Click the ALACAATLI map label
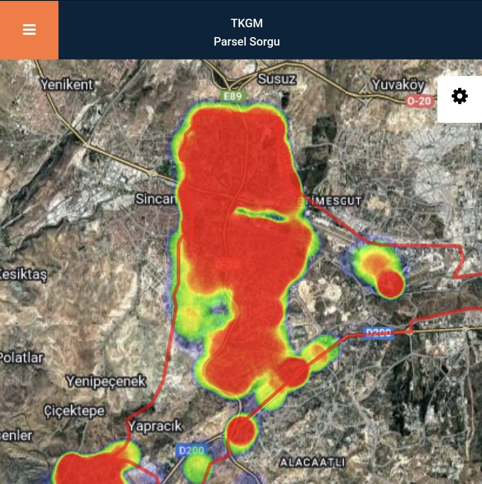482x484 pixels. point(312,463)
